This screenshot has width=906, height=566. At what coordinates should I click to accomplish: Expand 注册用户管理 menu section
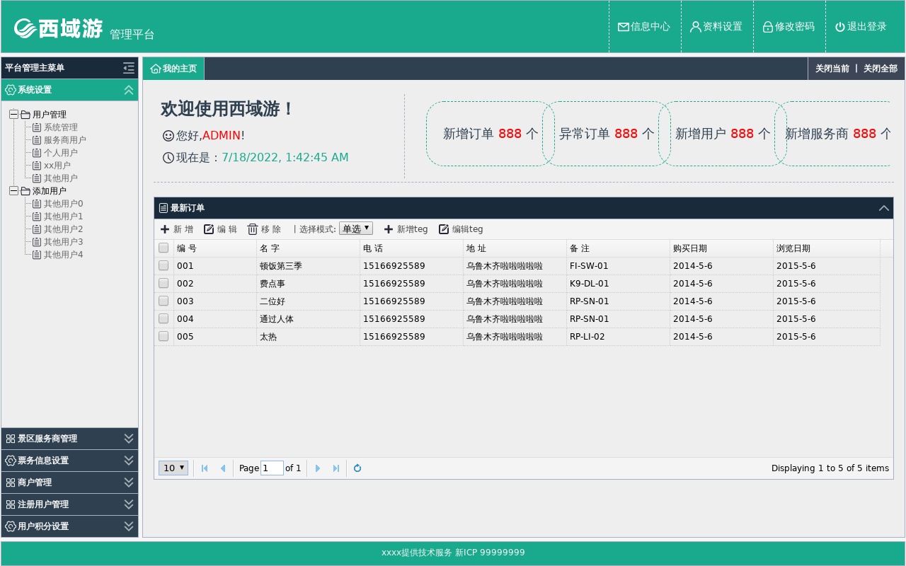pos(69,504)
